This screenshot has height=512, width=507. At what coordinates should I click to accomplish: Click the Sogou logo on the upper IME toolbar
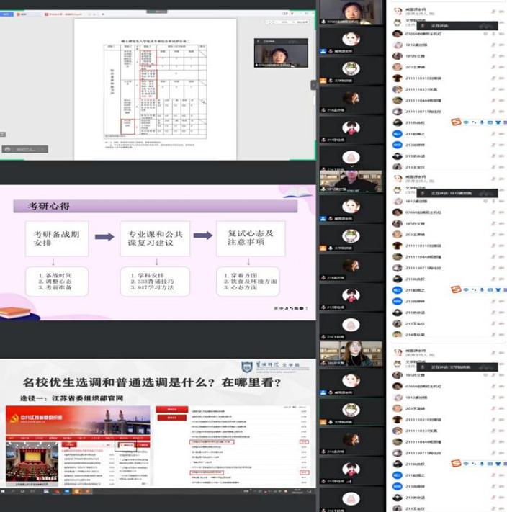click(x=455, y=122)
